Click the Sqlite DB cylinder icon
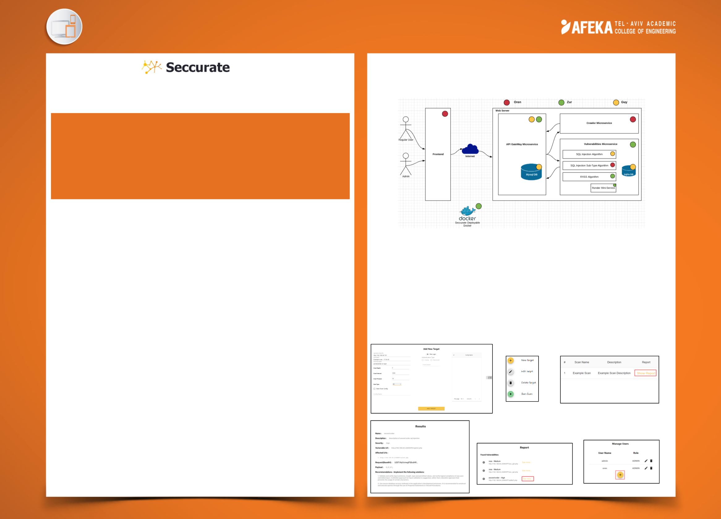 (x=629, y=171)
